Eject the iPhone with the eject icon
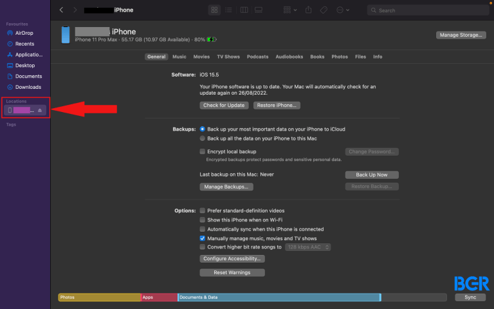This screenshot has height=309, width=494. click(40, 110)
